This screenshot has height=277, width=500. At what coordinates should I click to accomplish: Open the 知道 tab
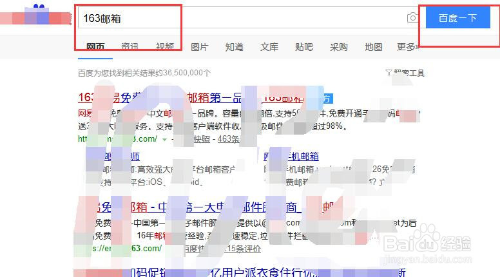(x=235, y=47)
